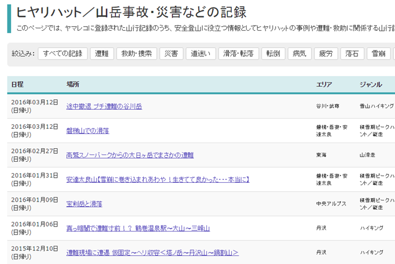
Task: Filter records by 病気
Action: point(299,54)
